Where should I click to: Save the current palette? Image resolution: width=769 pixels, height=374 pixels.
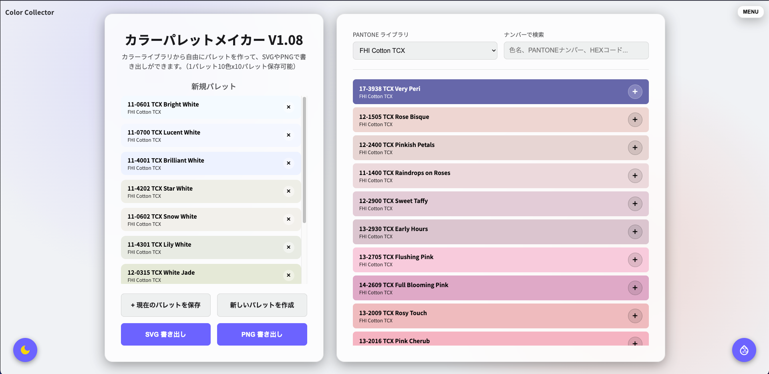click(166, 305)
